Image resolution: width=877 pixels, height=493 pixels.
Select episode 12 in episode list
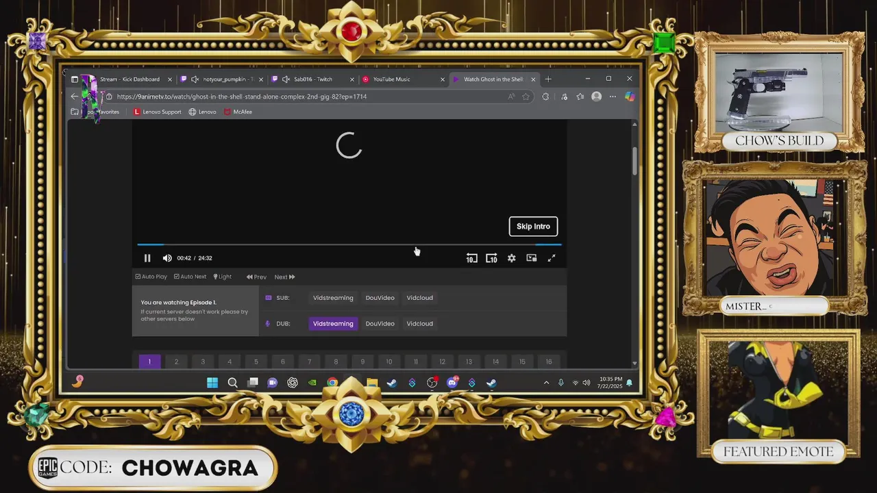442,362
